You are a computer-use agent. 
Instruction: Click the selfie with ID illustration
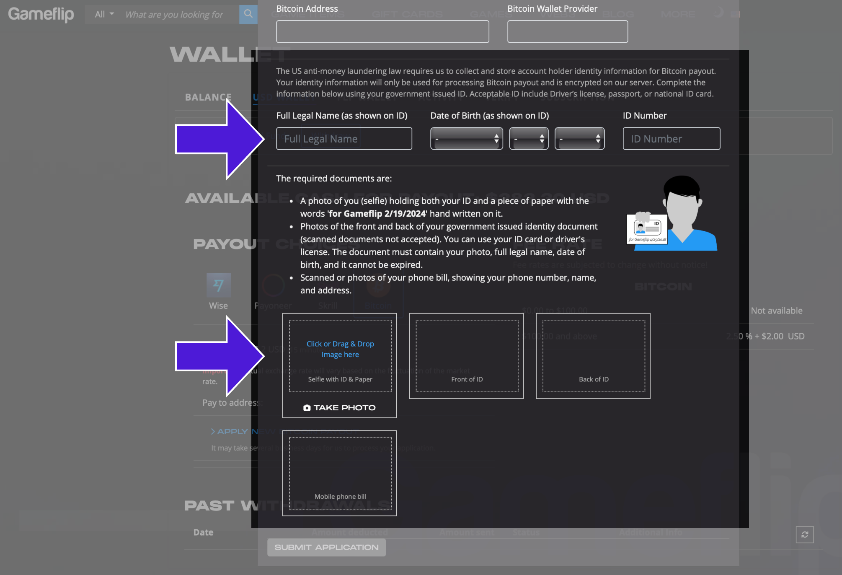pos(672,214)
